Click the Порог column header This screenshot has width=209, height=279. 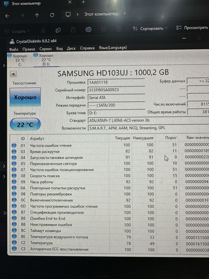point(171,138)
